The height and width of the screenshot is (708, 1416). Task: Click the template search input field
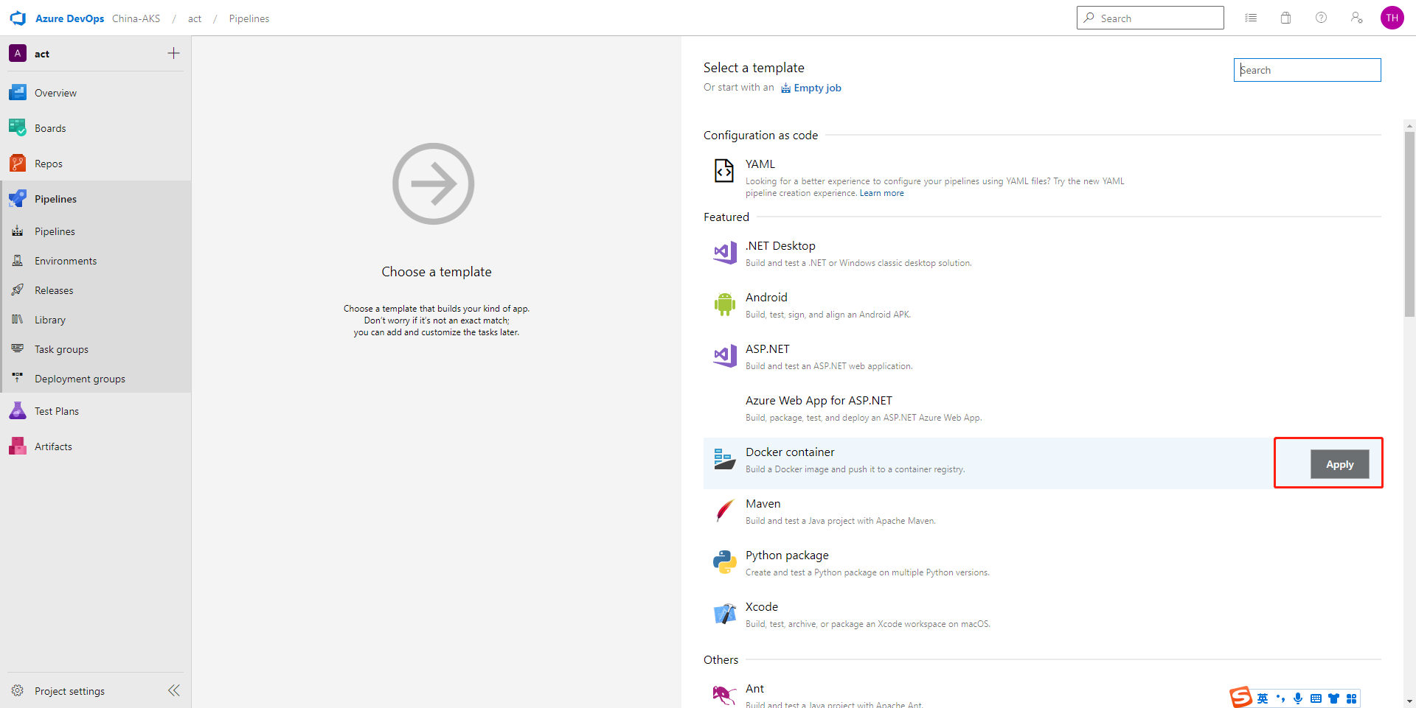click(1307, 70)
